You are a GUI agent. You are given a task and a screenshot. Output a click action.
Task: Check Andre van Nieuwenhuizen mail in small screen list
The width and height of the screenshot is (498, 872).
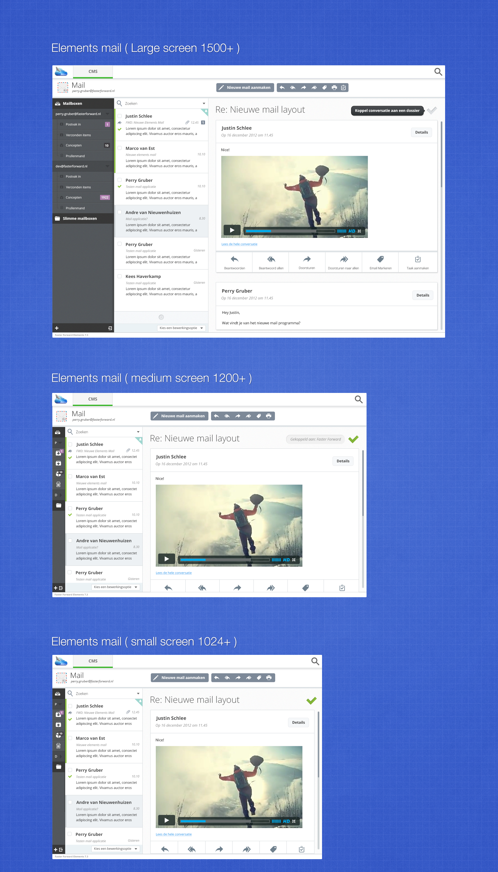click(70, 802)
